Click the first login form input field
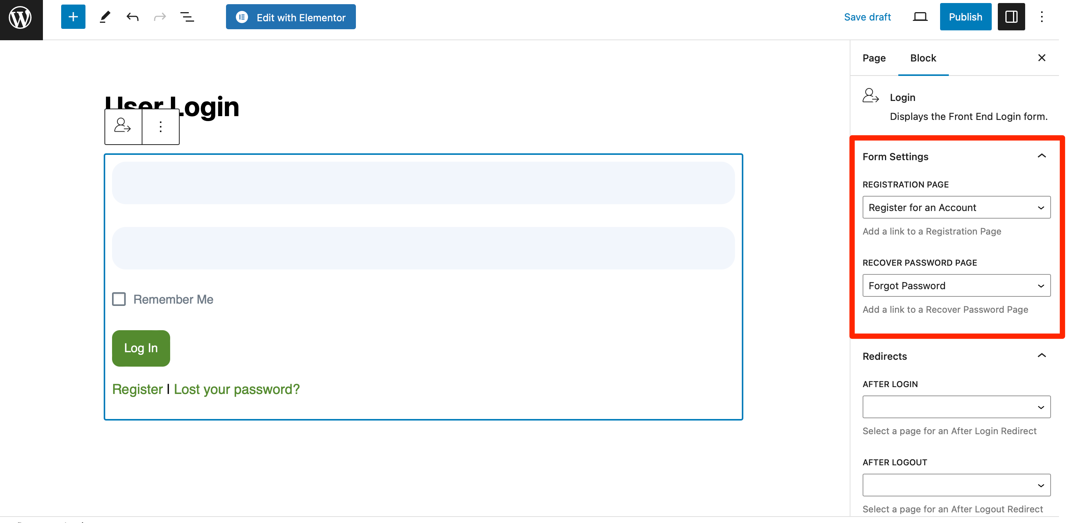 pos(423,183)
